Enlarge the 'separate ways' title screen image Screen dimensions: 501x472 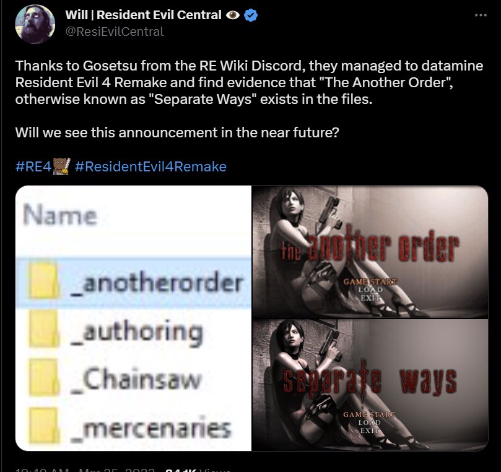[370, 385]
